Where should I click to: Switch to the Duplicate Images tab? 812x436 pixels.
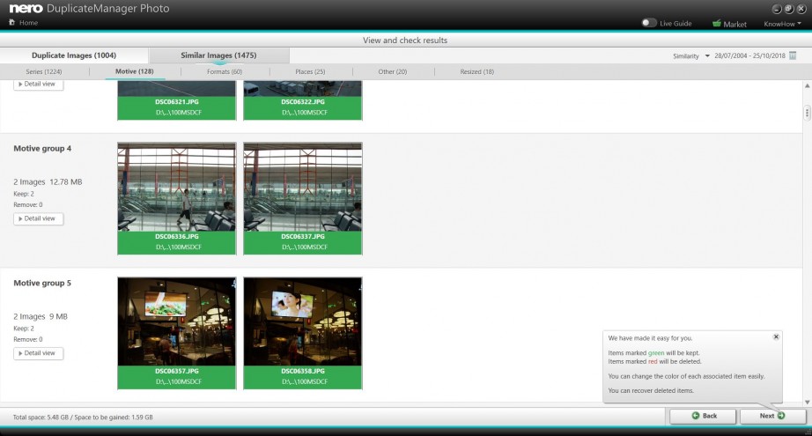[73, 55]
